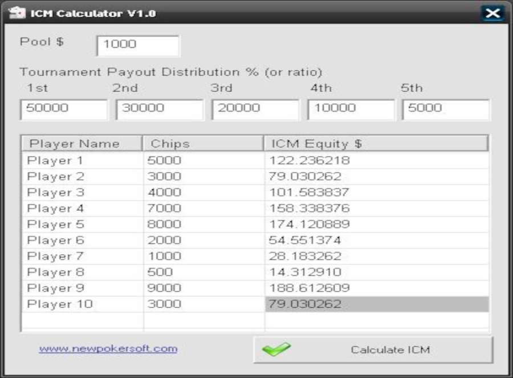
Task: Click the highlighted Player 10 equity cell
Action: (376, 304)
